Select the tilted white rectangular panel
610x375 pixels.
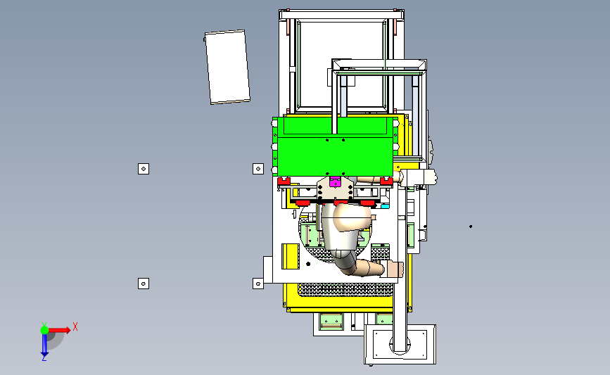[x=227, y=67]
